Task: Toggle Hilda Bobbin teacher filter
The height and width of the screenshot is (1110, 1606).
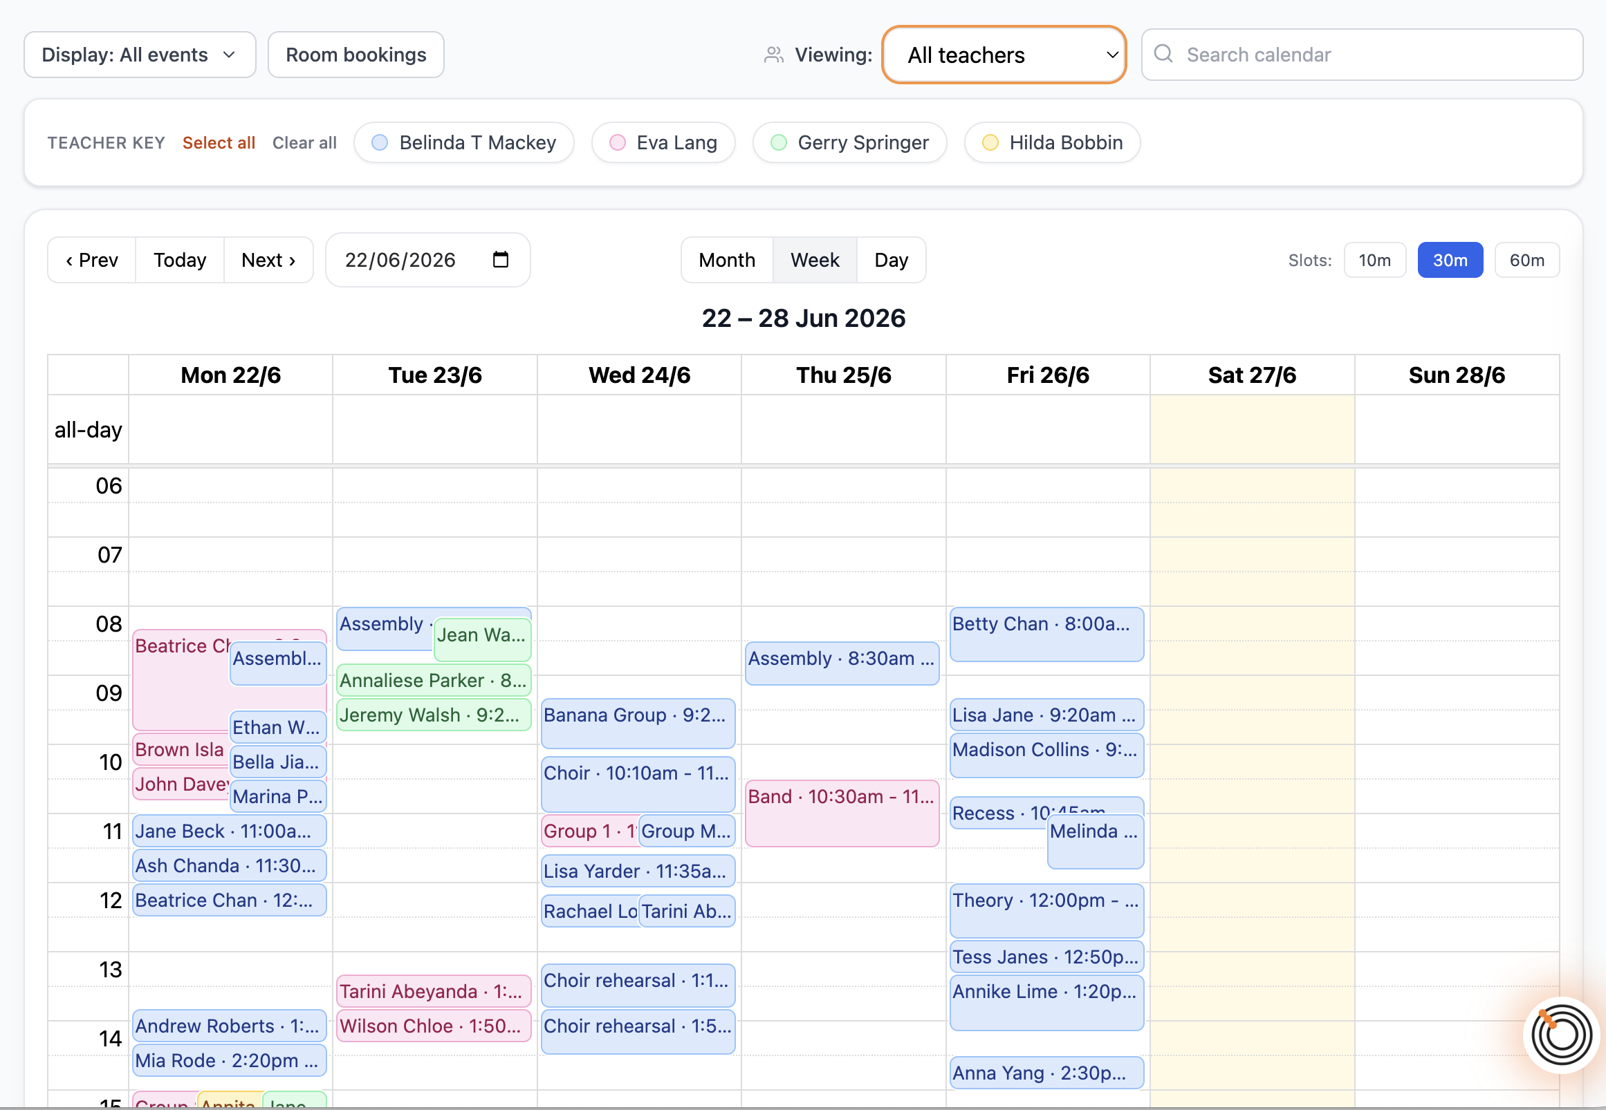Action: pyautogui.click(x=1052, y=142)
